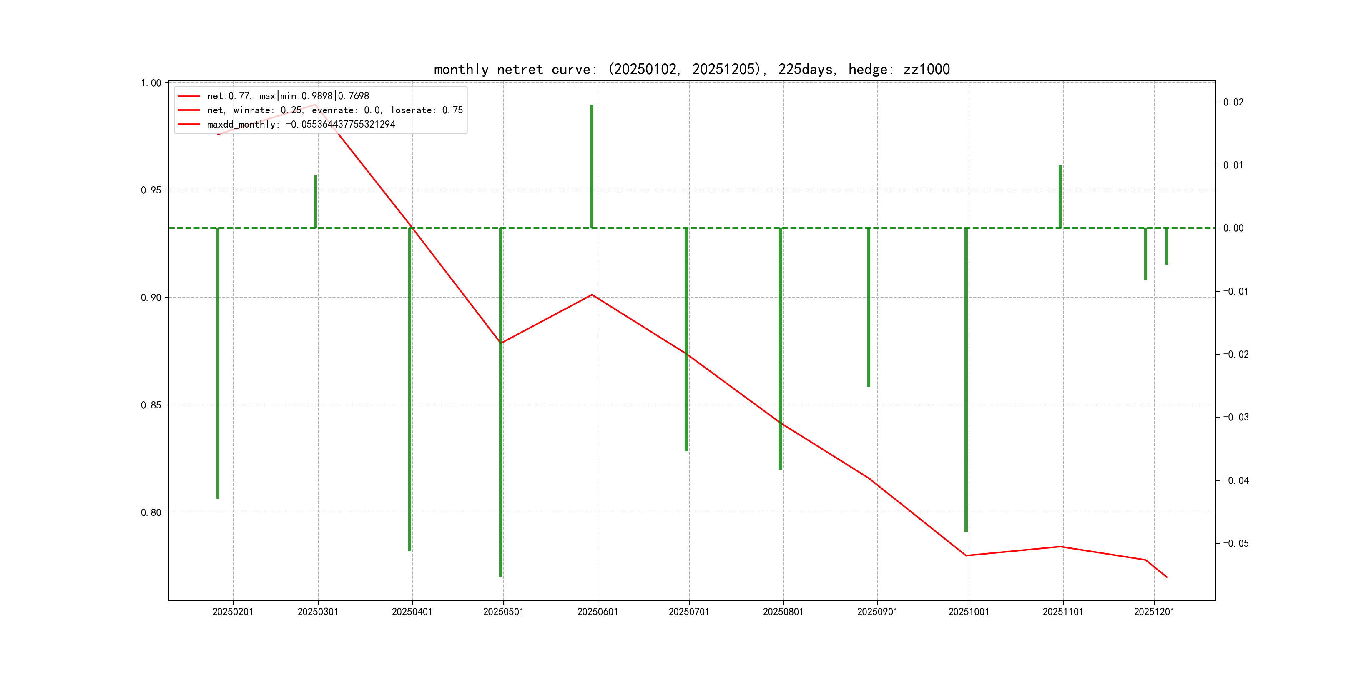
Task: Click the 0.80 left y-axis label
Action: coord(151,512)
